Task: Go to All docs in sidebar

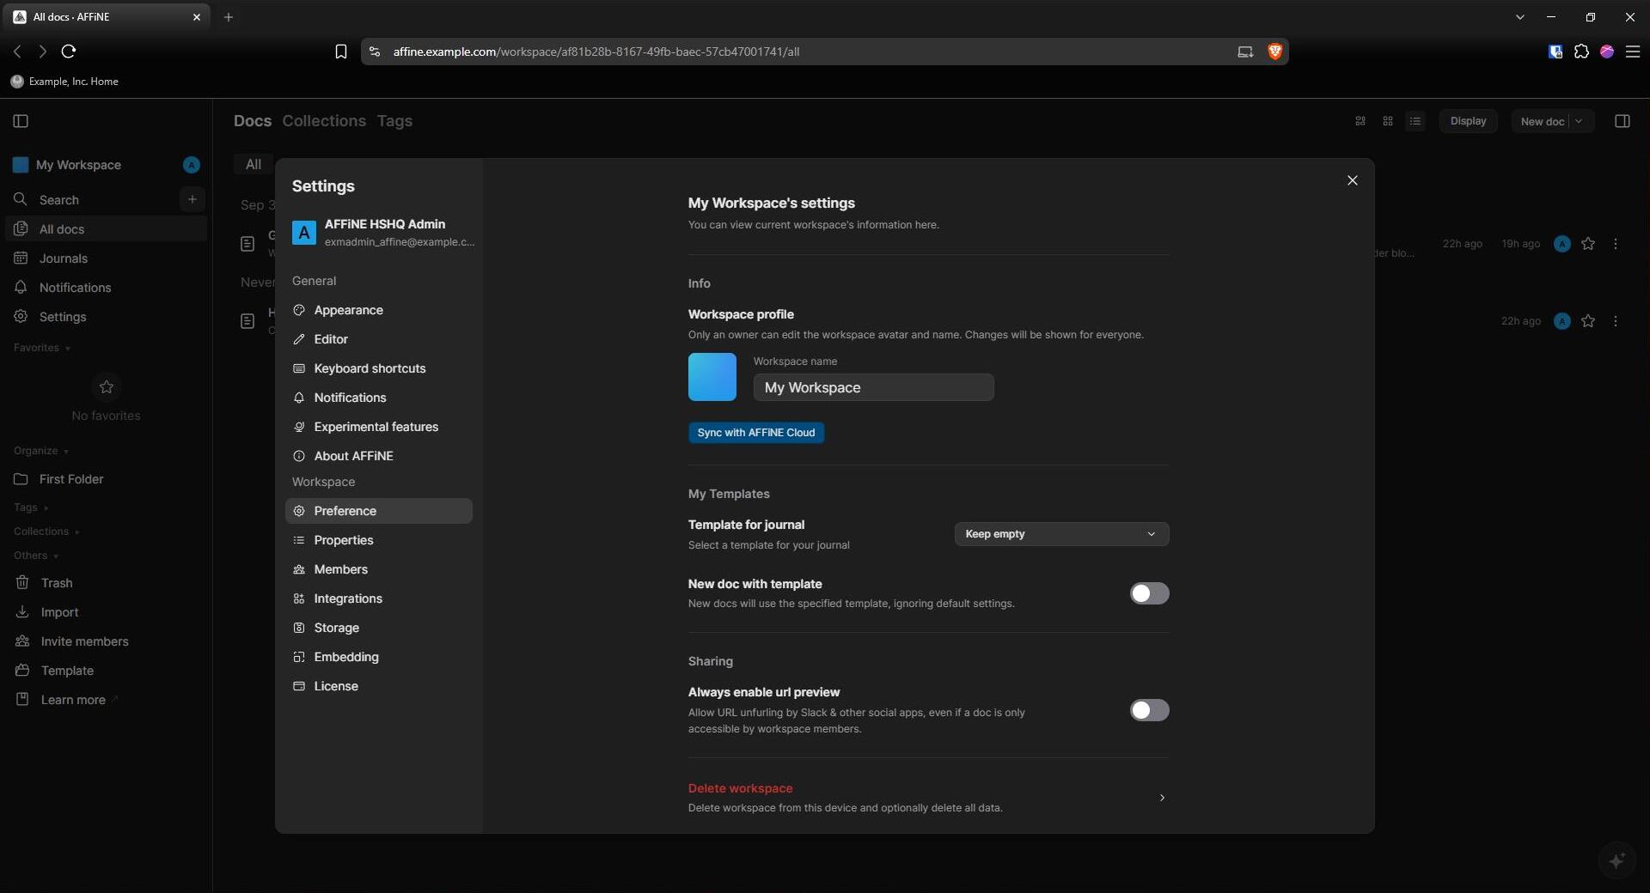Action: [107, 229]
